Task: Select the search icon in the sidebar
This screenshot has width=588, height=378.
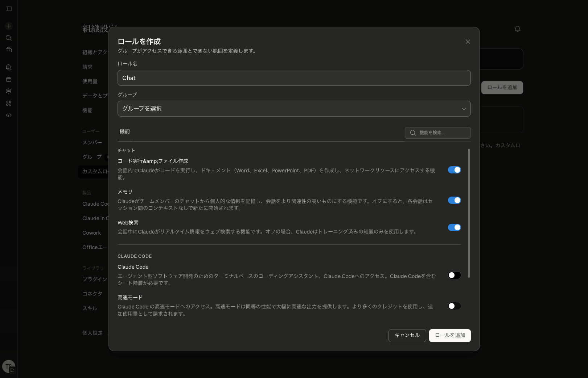Action: (x=8, y=38)
